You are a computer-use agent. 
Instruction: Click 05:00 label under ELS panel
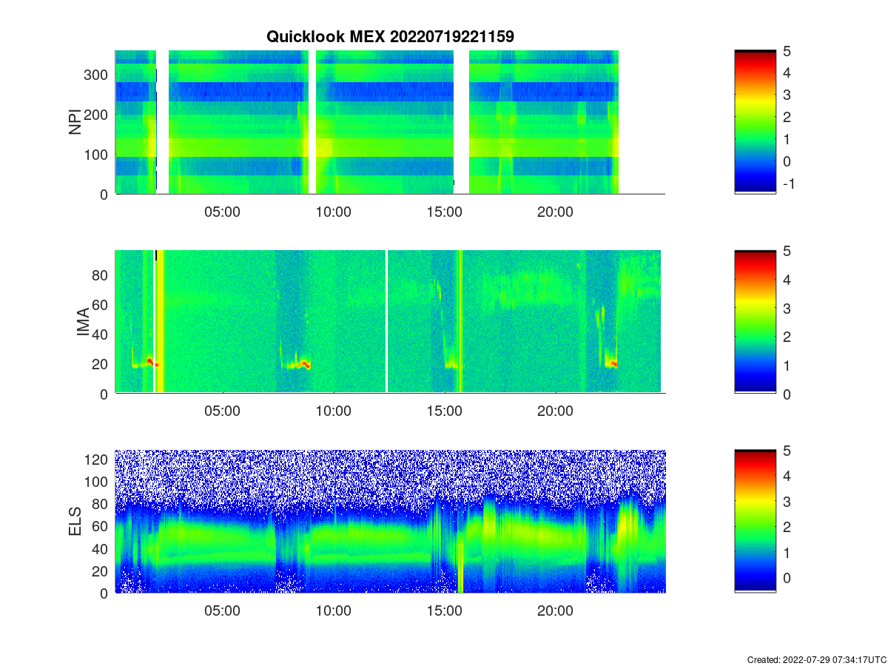coord(222,611)
